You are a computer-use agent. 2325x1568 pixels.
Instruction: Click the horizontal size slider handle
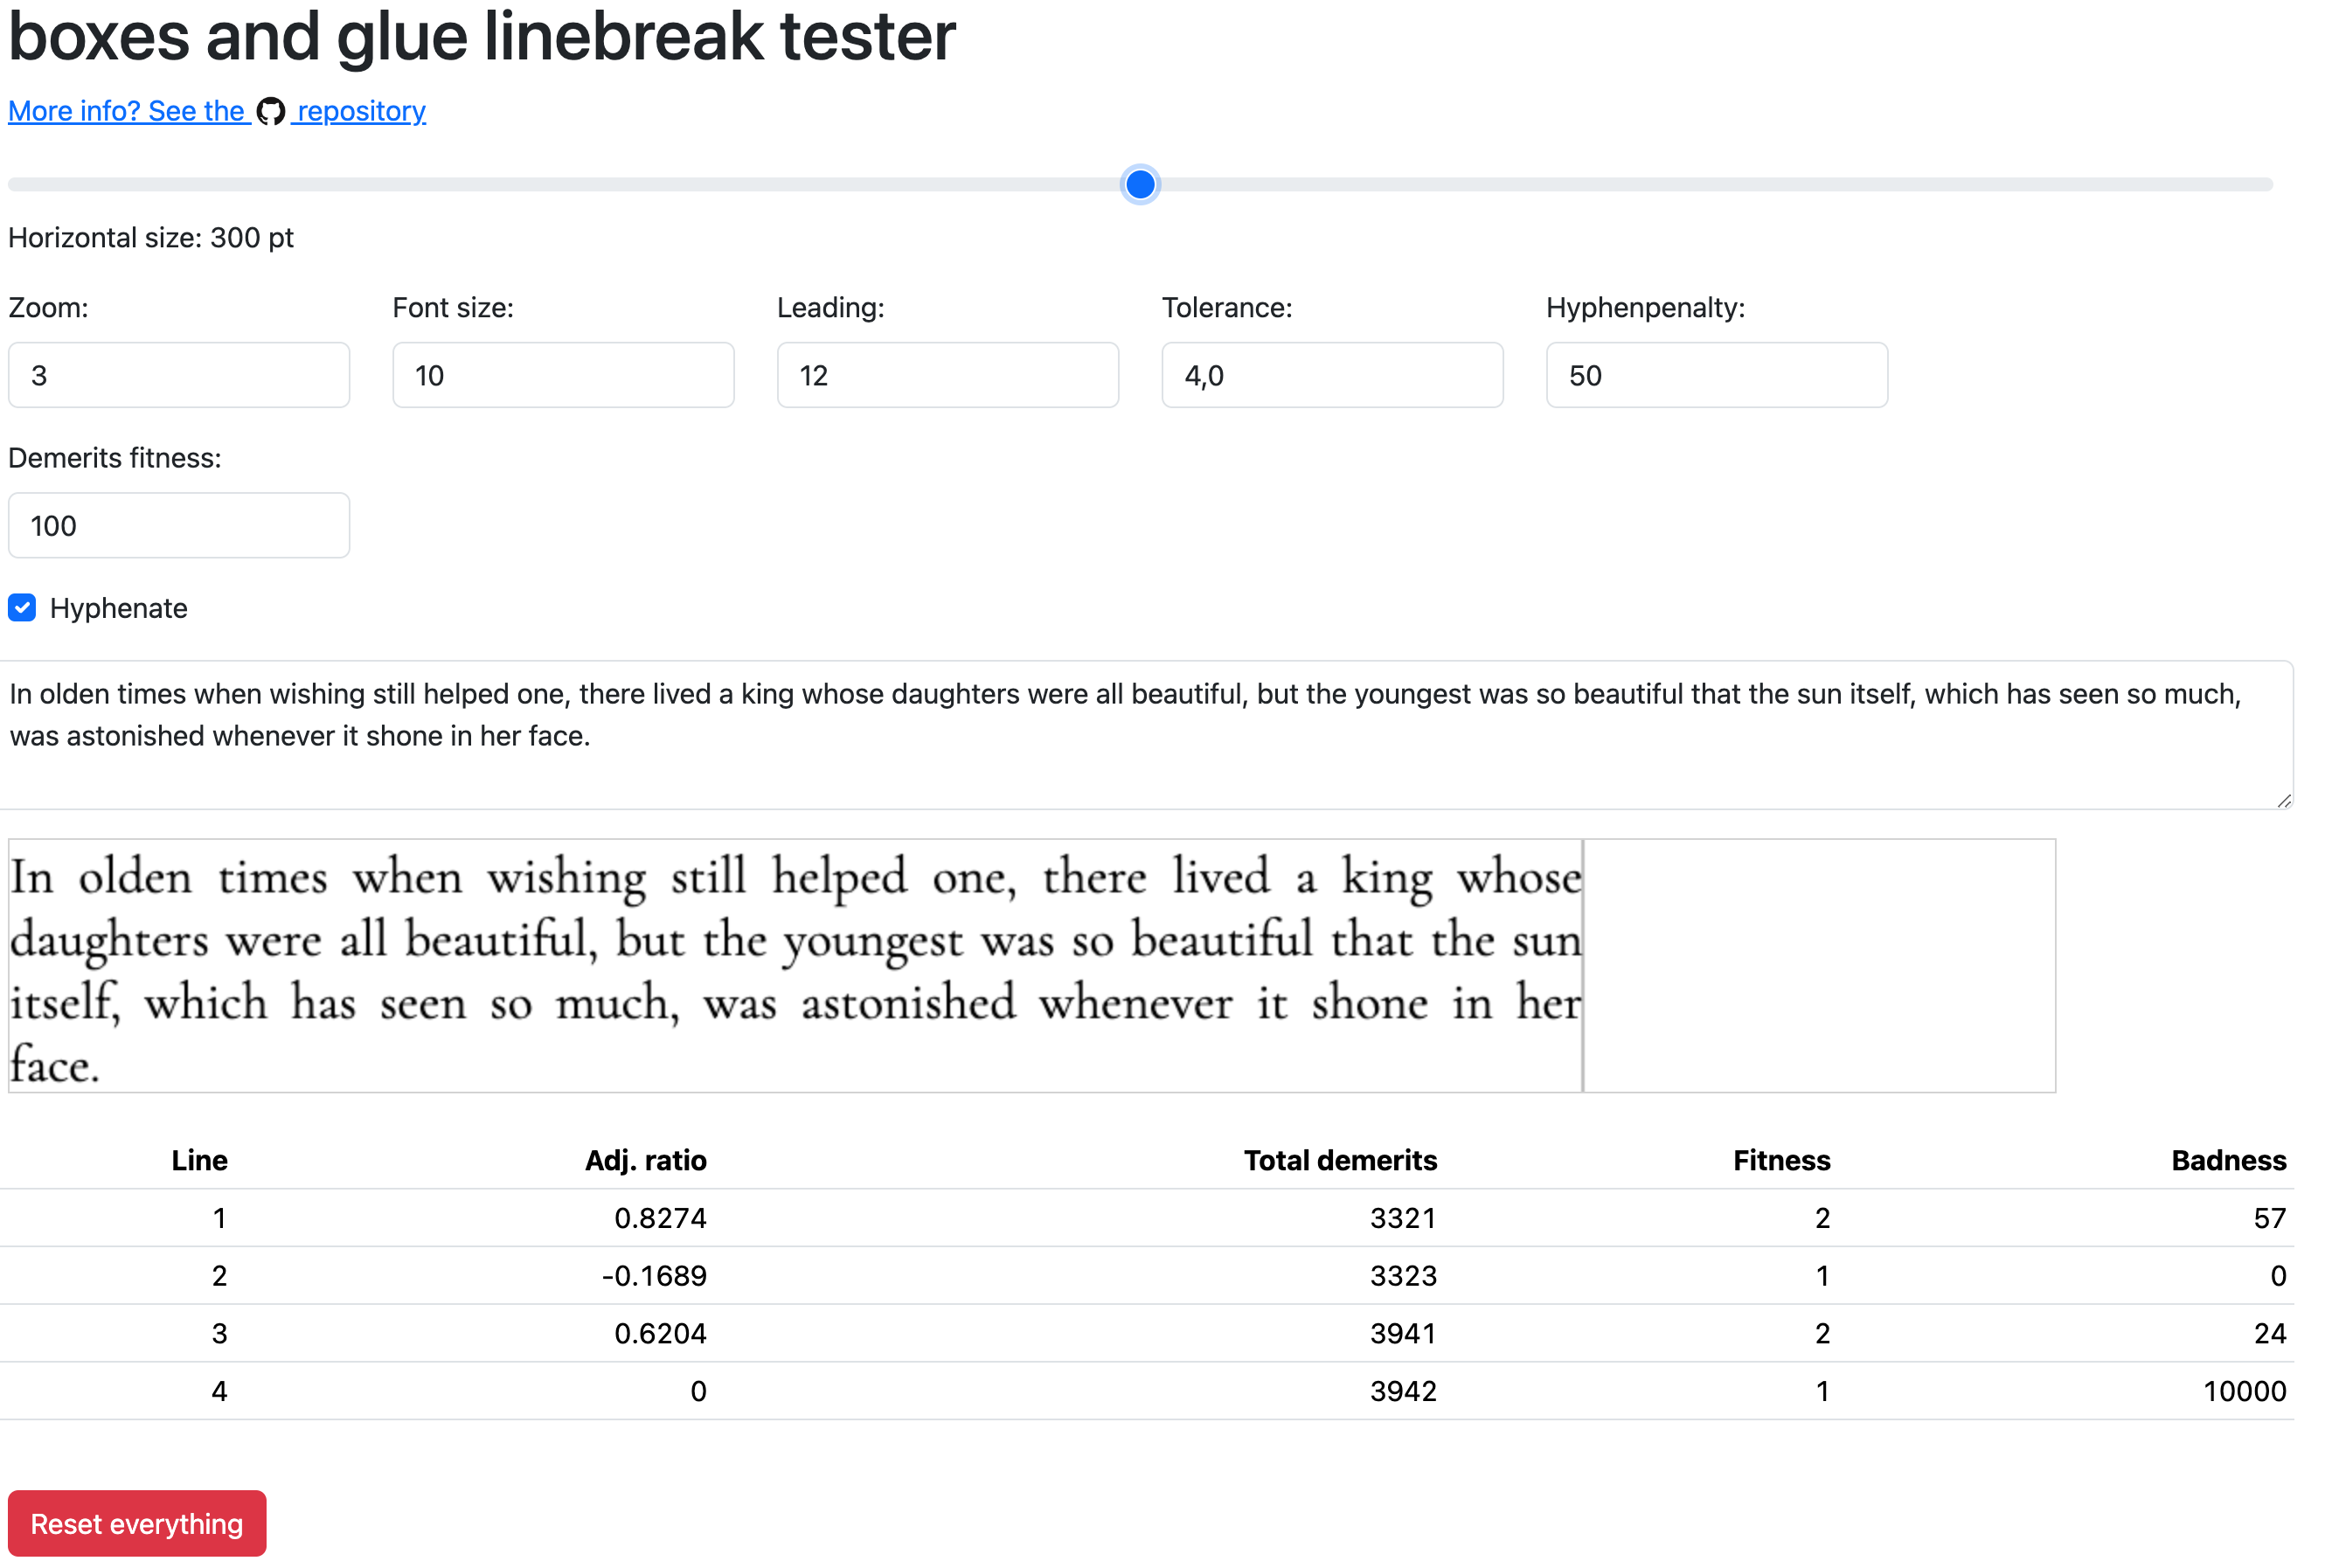pos(1140,184)
